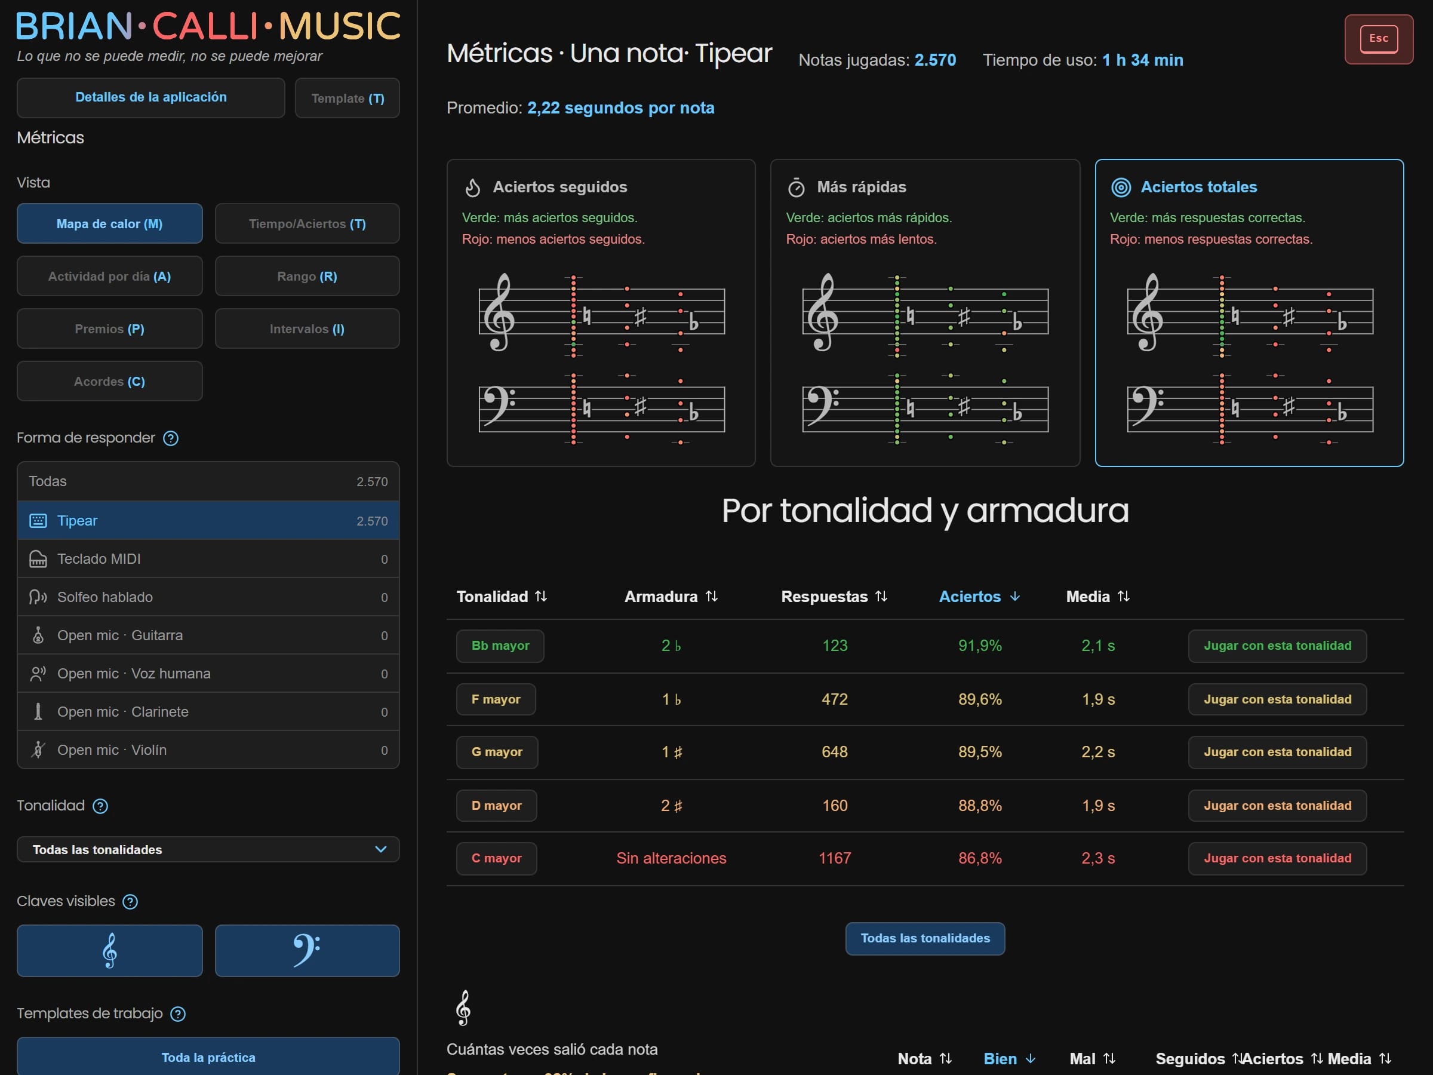Viewport: 1433px width, 1075px height.
Task: Select the Teclado MIDI response method
Action: click(x=208, y=559)
